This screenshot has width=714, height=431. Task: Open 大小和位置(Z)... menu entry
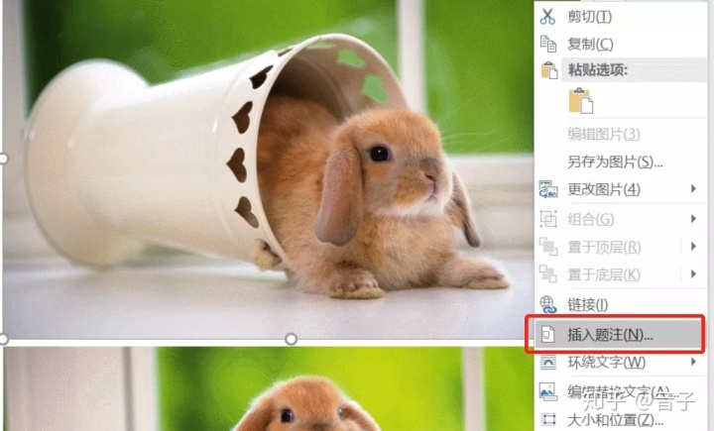point(615,419)
